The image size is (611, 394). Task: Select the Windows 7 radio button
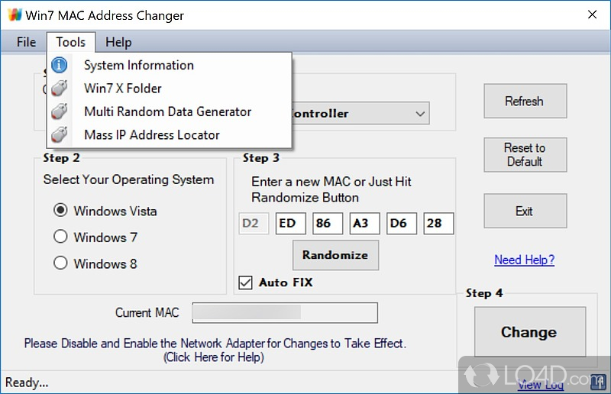[x=60, y=237]
